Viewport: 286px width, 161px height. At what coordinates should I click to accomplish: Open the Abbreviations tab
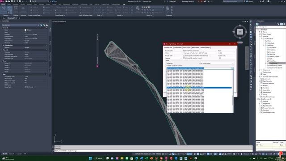coord(195,47)
